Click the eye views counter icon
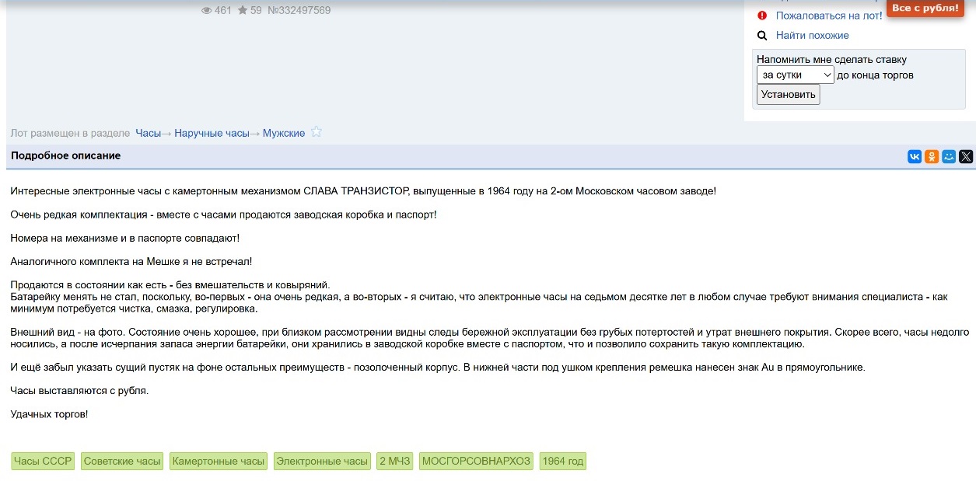Screen dimensions: 976x481 [207, 10]
